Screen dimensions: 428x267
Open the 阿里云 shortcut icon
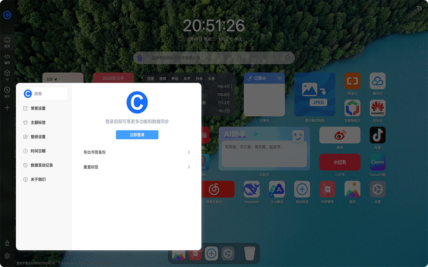pyautogui.click(x=352, y=81)
